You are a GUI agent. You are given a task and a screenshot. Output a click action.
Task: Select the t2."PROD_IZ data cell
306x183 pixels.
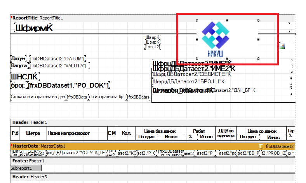tap(273, 153)
